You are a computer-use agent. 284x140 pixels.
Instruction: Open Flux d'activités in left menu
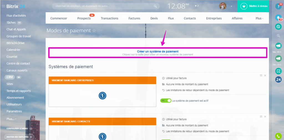pyautogui.click(x=16, y=16)
